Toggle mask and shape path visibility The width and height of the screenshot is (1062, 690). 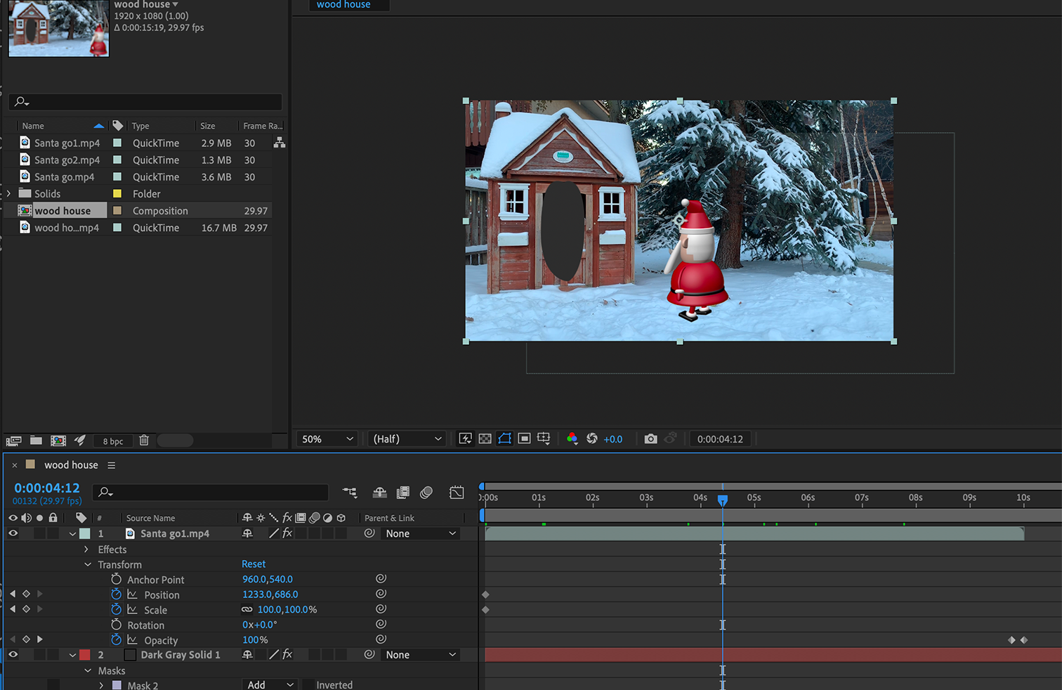click(504, 438)
